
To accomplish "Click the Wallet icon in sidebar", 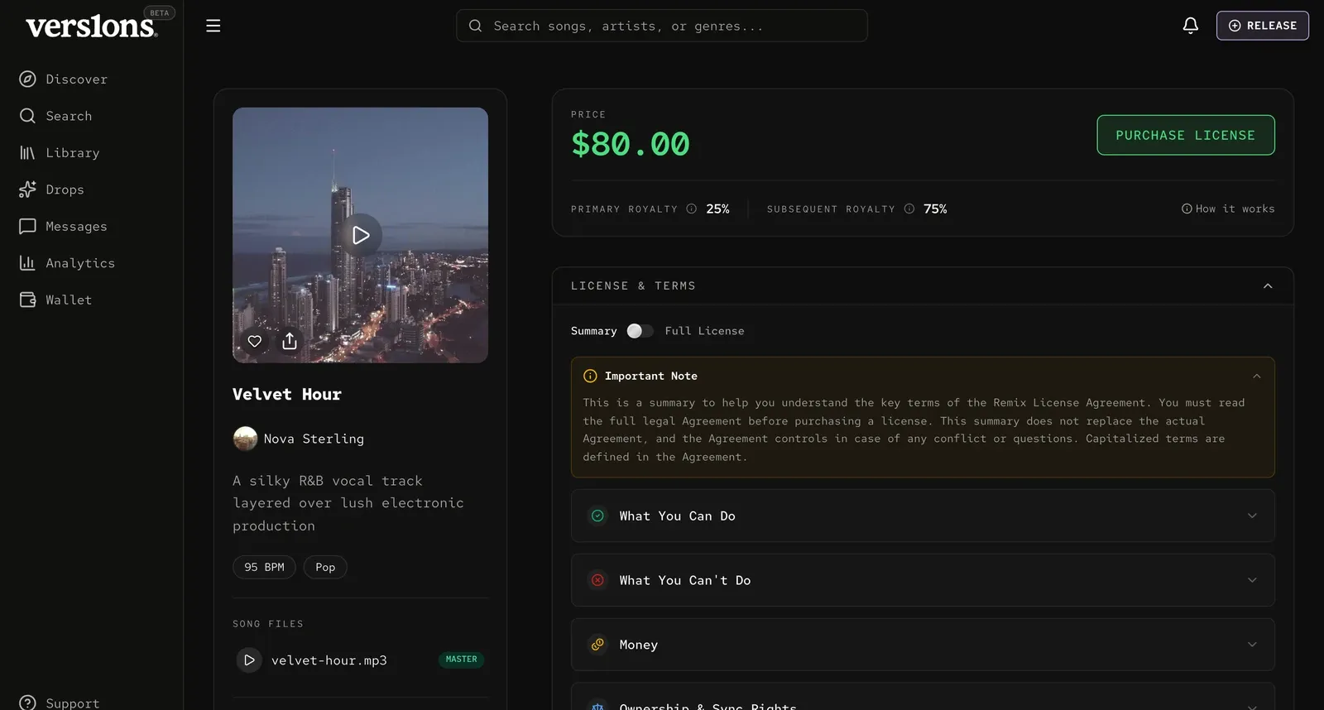I will coord(27,300).
